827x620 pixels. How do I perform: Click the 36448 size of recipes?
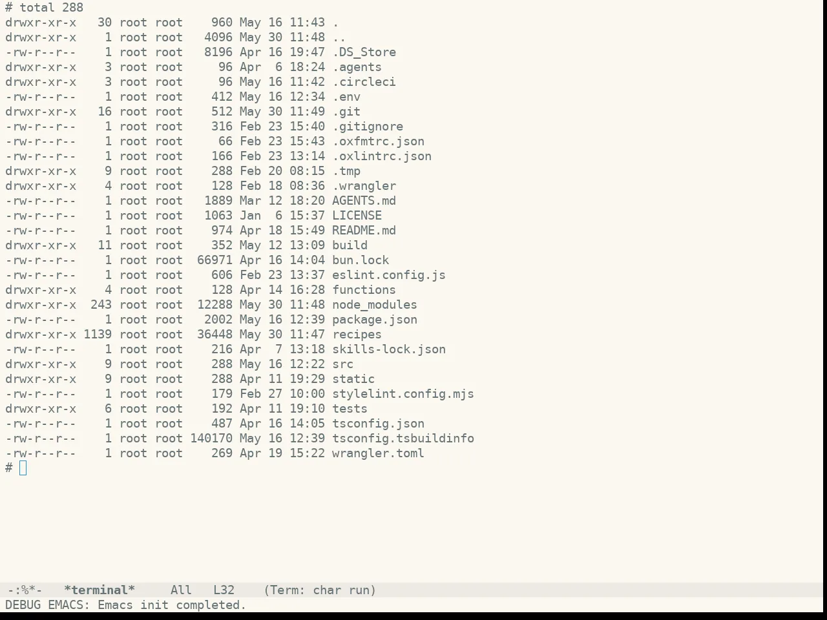click(215, 335)
